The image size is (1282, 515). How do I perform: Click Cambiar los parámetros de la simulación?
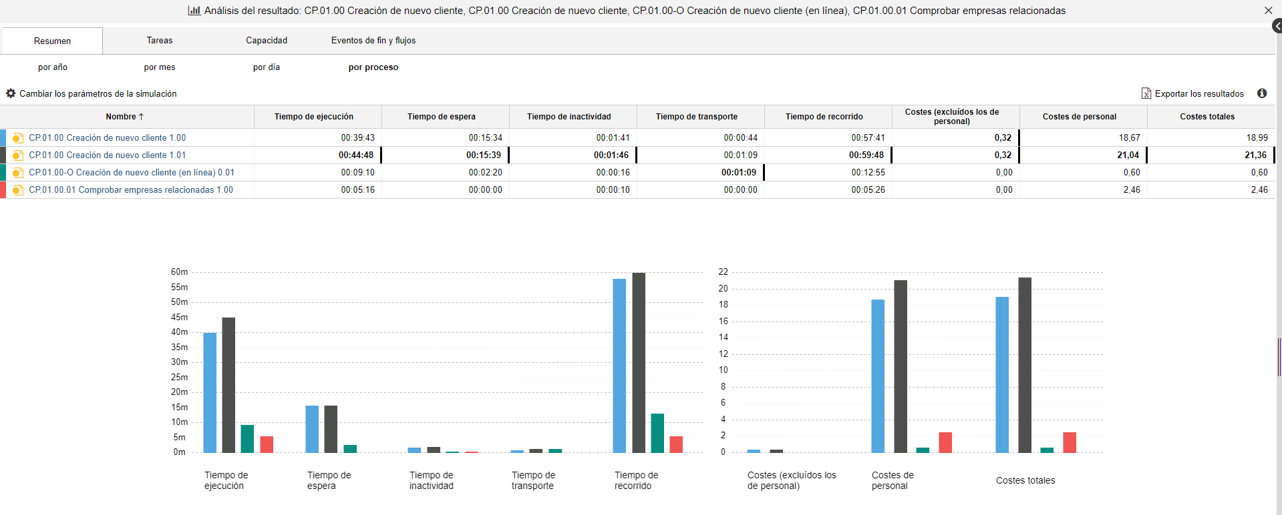tap(98, 93)
